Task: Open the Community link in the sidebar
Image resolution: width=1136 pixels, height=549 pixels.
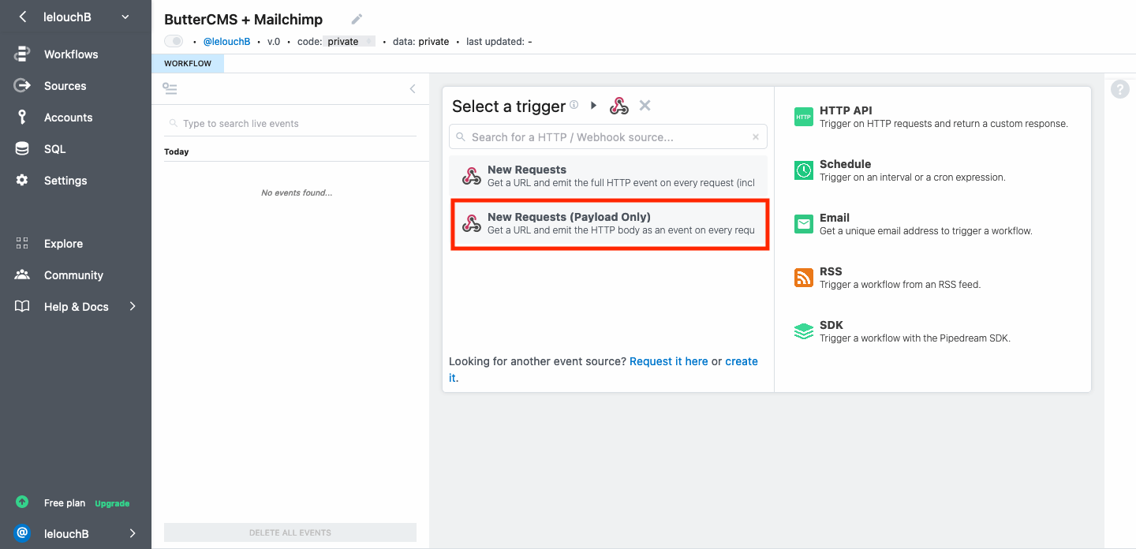Action: point(73,275)
